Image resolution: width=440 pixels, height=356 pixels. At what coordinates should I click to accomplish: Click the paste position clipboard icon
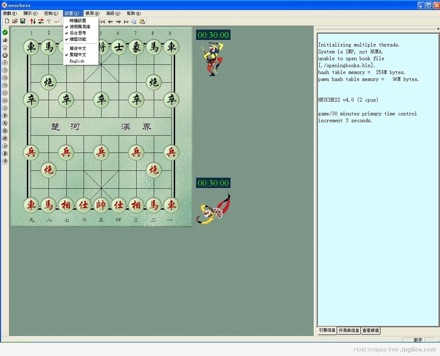click(142, 21)
